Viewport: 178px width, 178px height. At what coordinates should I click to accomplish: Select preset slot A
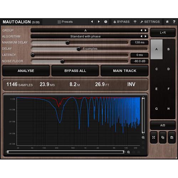tap(157, 49)
